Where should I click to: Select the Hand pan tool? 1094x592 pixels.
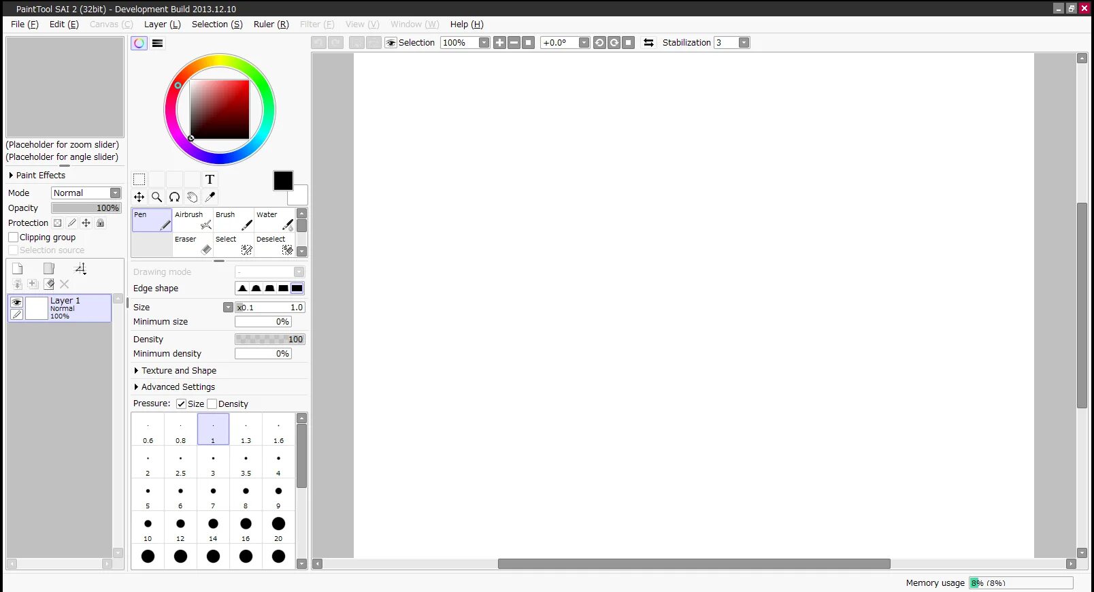[x=192, y=197]
